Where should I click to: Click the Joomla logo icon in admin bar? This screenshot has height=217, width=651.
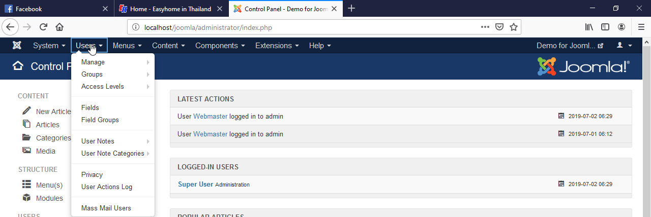coord(17,46)
